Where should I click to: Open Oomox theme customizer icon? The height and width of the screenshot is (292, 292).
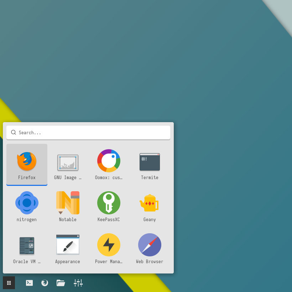[109, 161]
